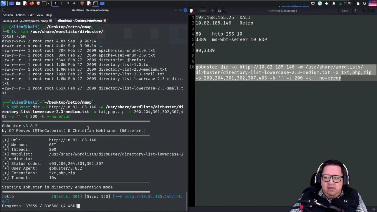
Task: Click the Untitled Document 1 title
Action: pyautogui.click(x=282, y=11)
